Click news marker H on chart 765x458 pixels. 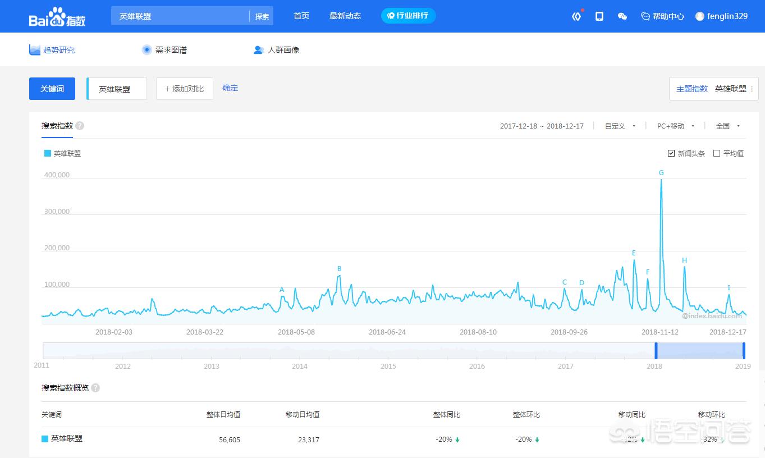pyautogui.click(x=684, y=260)
